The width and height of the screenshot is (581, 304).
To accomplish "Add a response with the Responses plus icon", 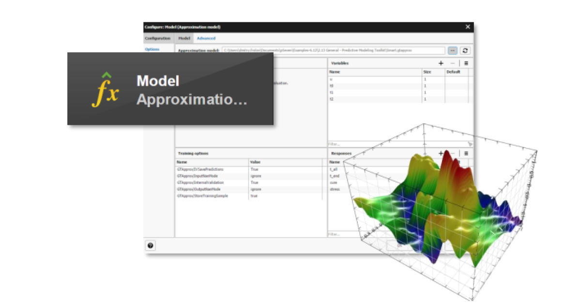I will click(x=441, y=153).
